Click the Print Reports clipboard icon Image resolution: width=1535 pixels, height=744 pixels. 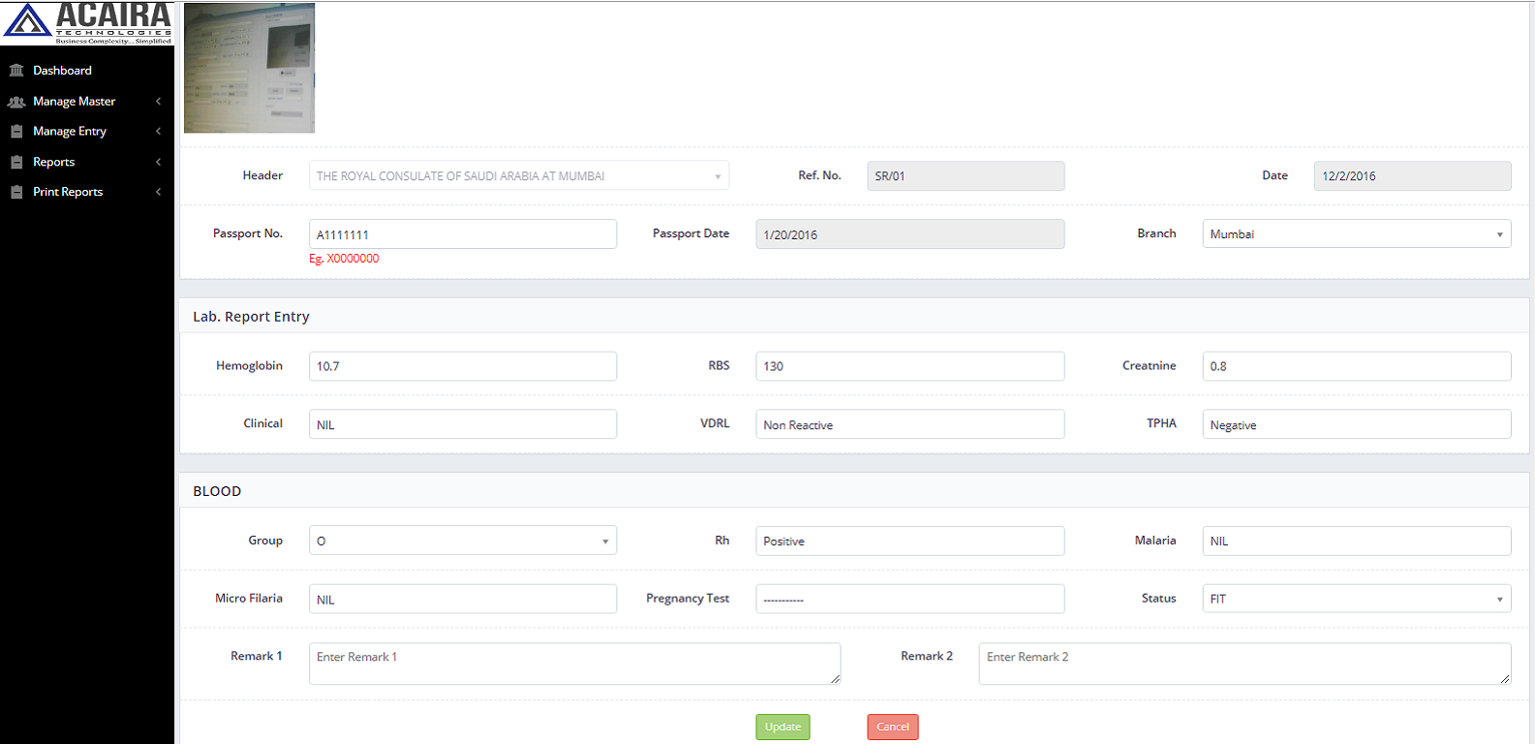(16, 193)
